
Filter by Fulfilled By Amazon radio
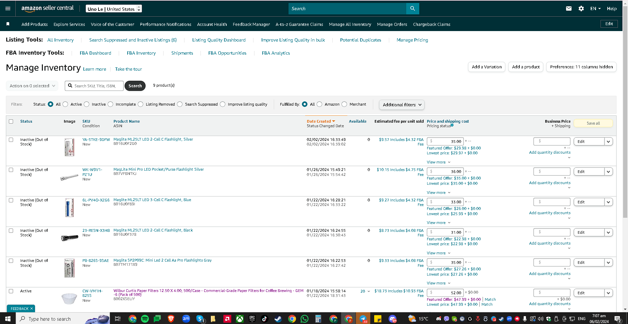[x=320, y=104]
